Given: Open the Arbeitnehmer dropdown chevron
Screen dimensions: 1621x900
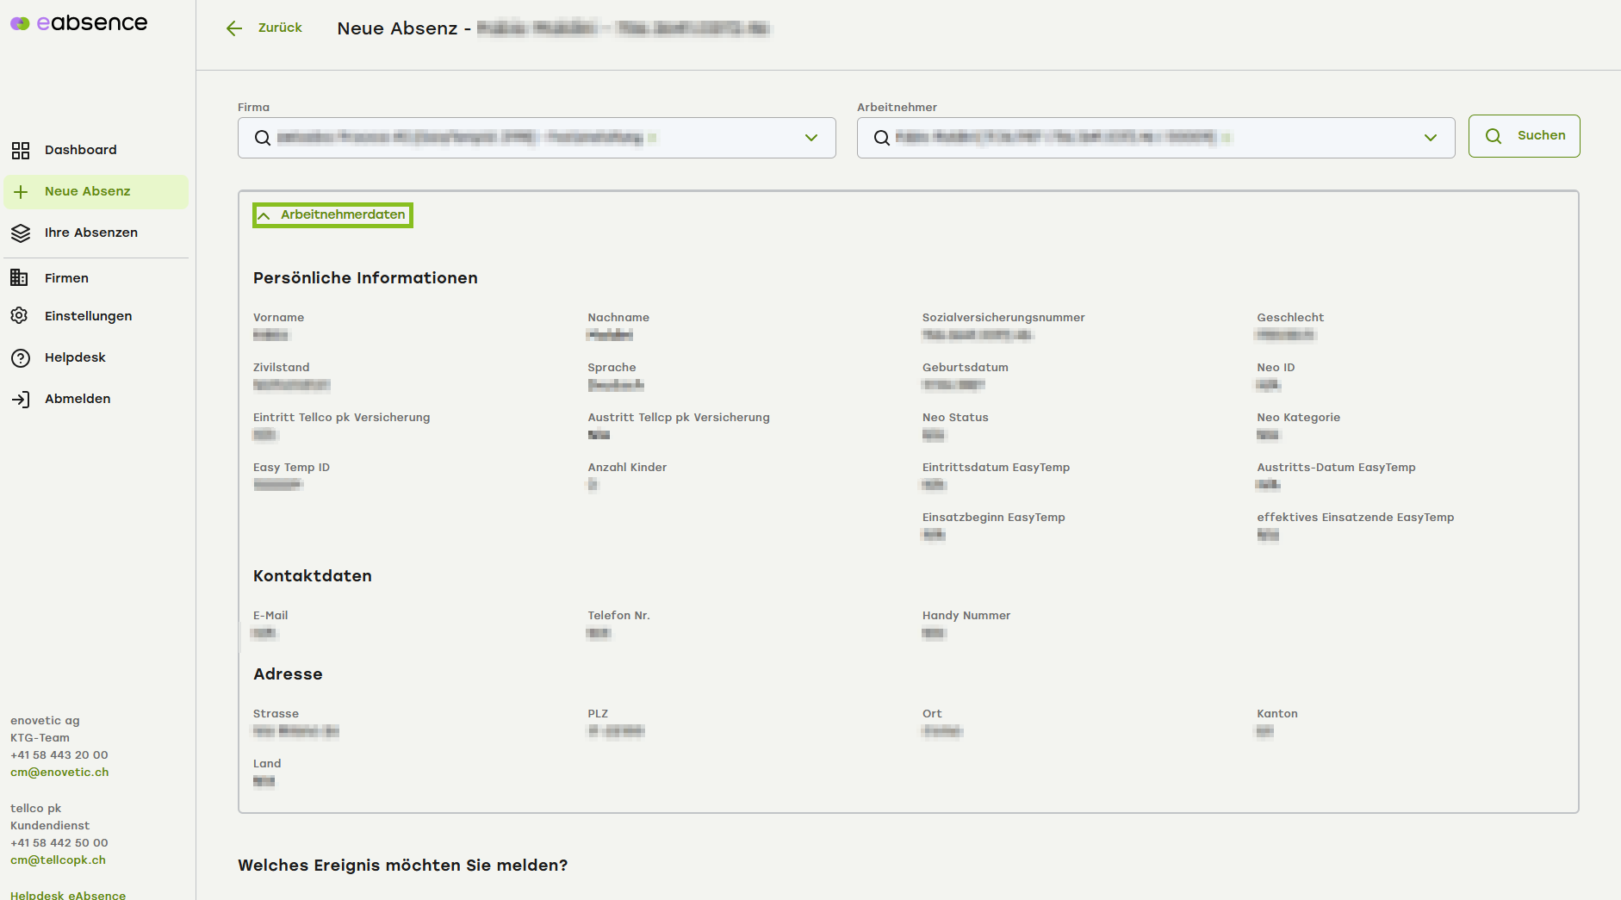Looking at the screenshot, I should click(1430, 138).
